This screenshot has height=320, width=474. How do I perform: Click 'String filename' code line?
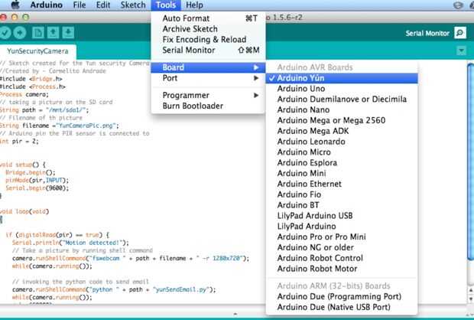(x=60, y=126)
